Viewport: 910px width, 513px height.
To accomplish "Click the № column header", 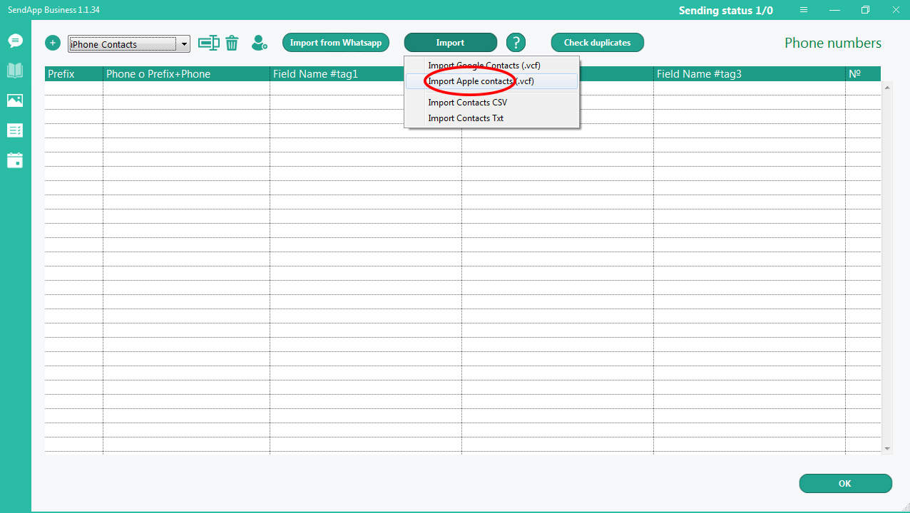I will tap(863, 74).
